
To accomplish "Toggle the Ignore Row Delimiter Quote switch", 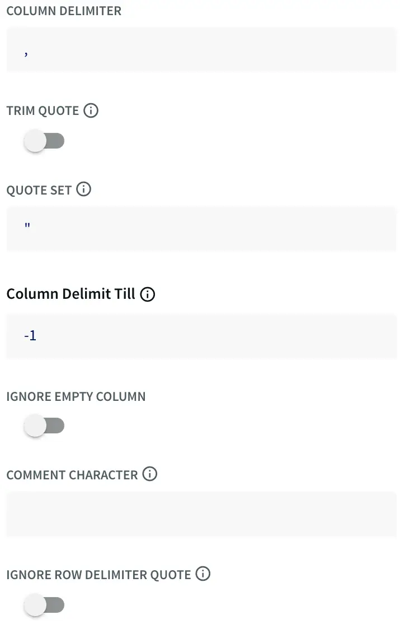I will pos(44,605).
